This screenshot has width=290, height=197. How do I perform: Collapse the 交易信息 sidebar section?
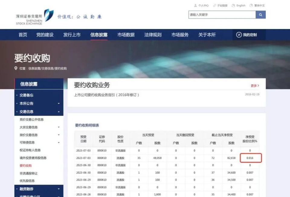click(x=59, y=112)
